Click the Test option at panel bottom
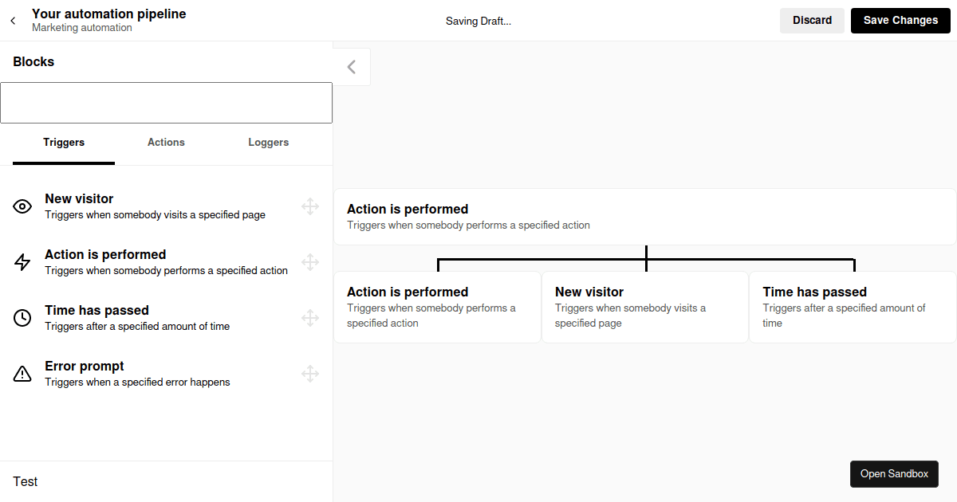 click(25, 481)
